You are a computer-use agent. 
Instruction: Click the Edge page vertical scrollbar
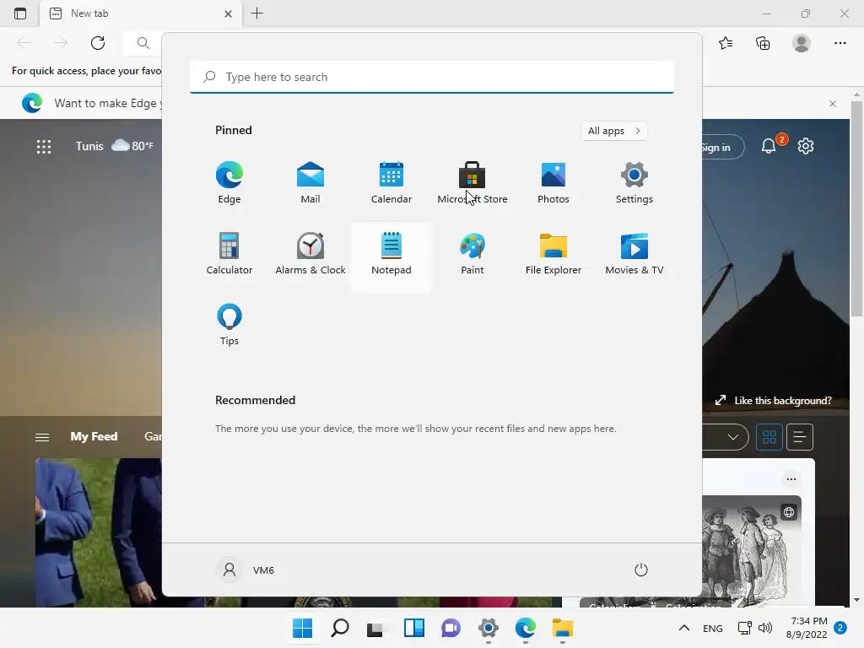(x=856, y=208)
